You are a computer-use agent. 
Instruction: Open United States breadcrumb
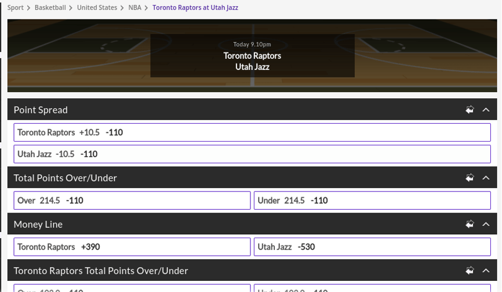point(97,8)
